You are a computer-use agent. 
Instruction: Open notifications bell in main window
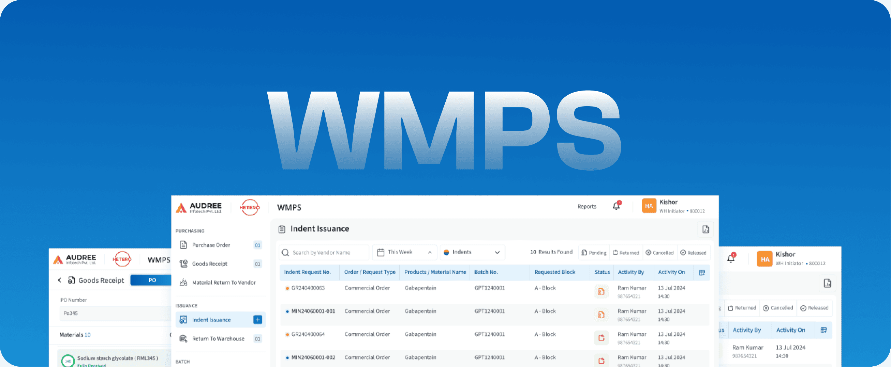click(617, 206)
